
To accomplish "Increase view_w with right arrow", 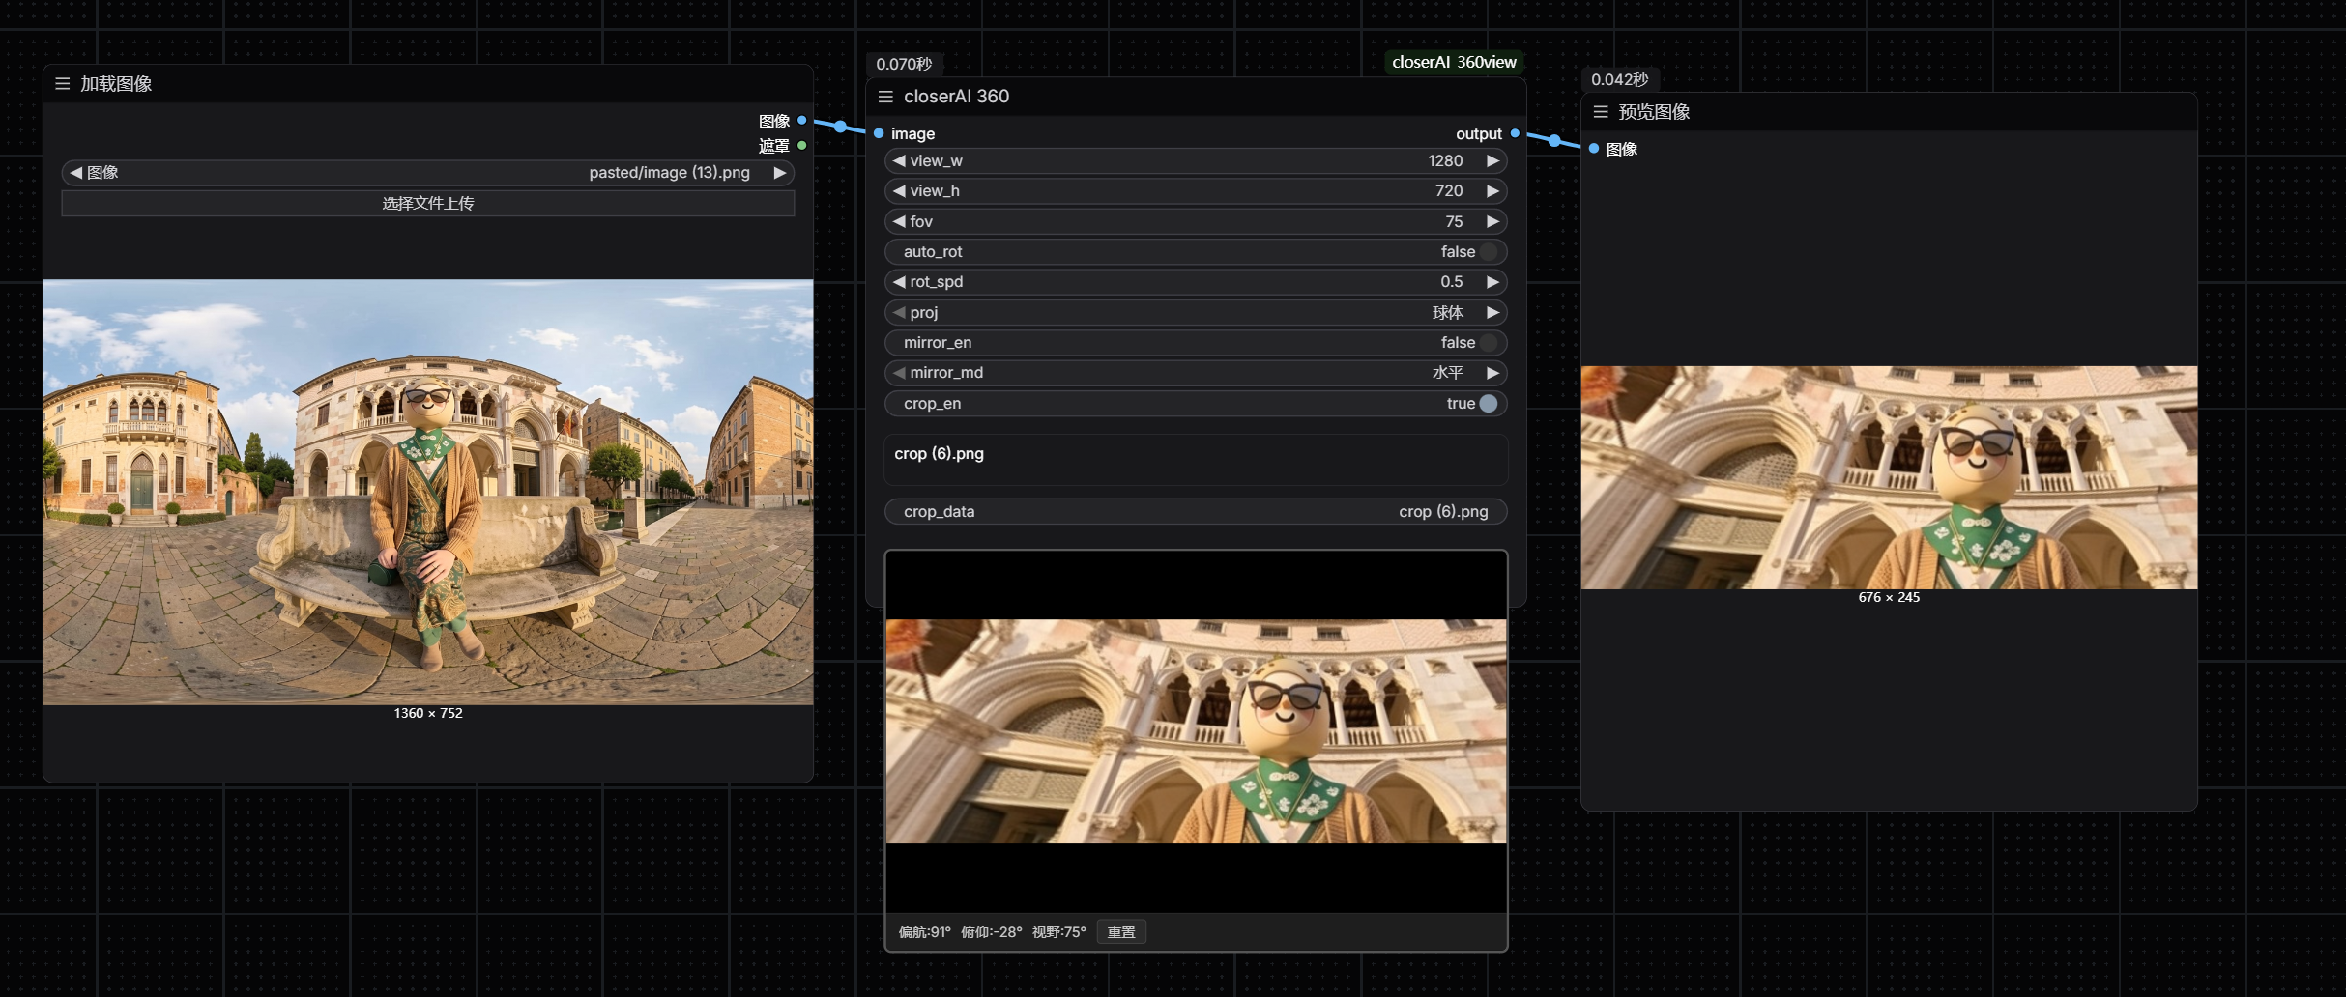I will (x=1492, y=161).
